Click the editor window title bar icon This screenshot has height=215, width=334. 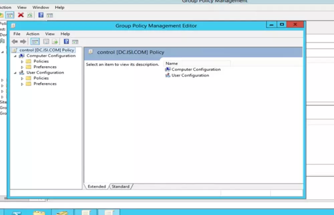(13, 26)
